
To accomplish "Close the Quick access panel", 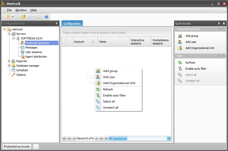I will click(x=224, y=23).
